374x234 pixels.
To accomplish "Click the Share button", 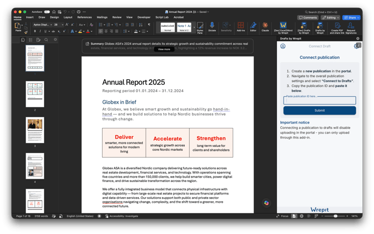I will point(351,18).
